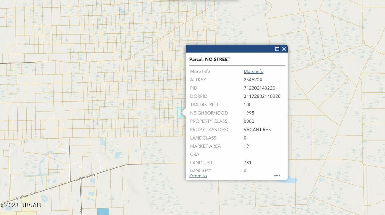Click the blue rectangular pond at bottom edge
The height and width of the screenshot is (215, 385).
[x=103, y=211]
